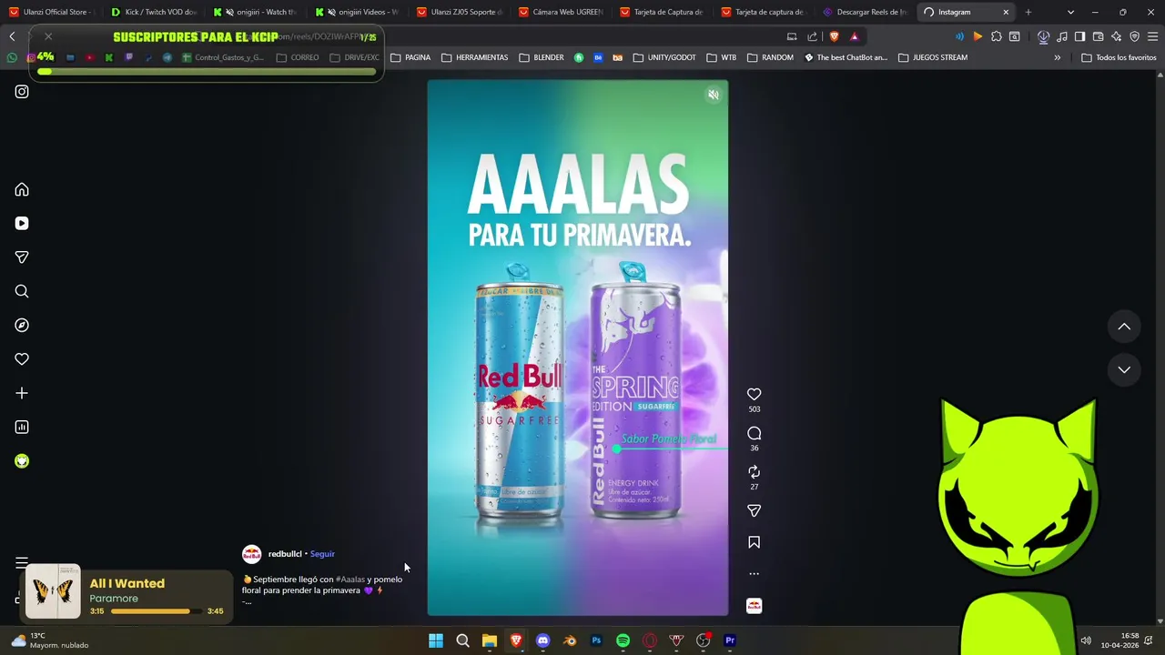Switch to the Descargar Reels tab
Screen dimensions: 1165x655
[866, 12]
